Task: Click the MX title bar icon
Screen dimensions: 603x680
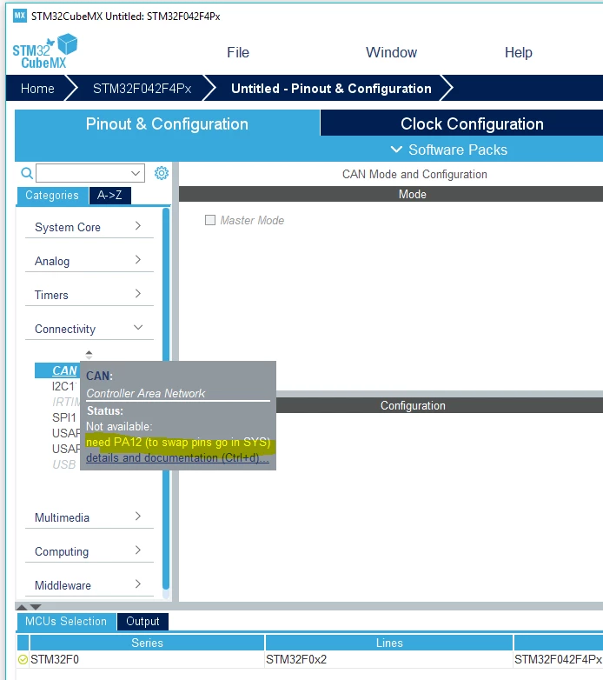Action: point(20,17)
